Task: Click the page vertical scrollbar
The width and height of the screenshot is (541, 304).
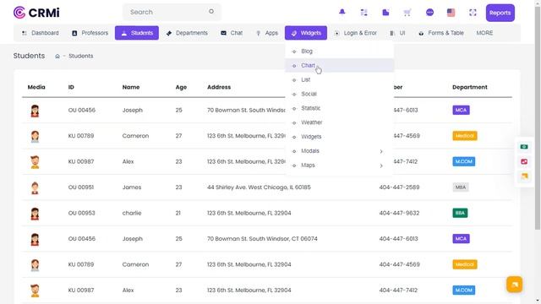Action: pyautogui.click(x=538, y=117)
